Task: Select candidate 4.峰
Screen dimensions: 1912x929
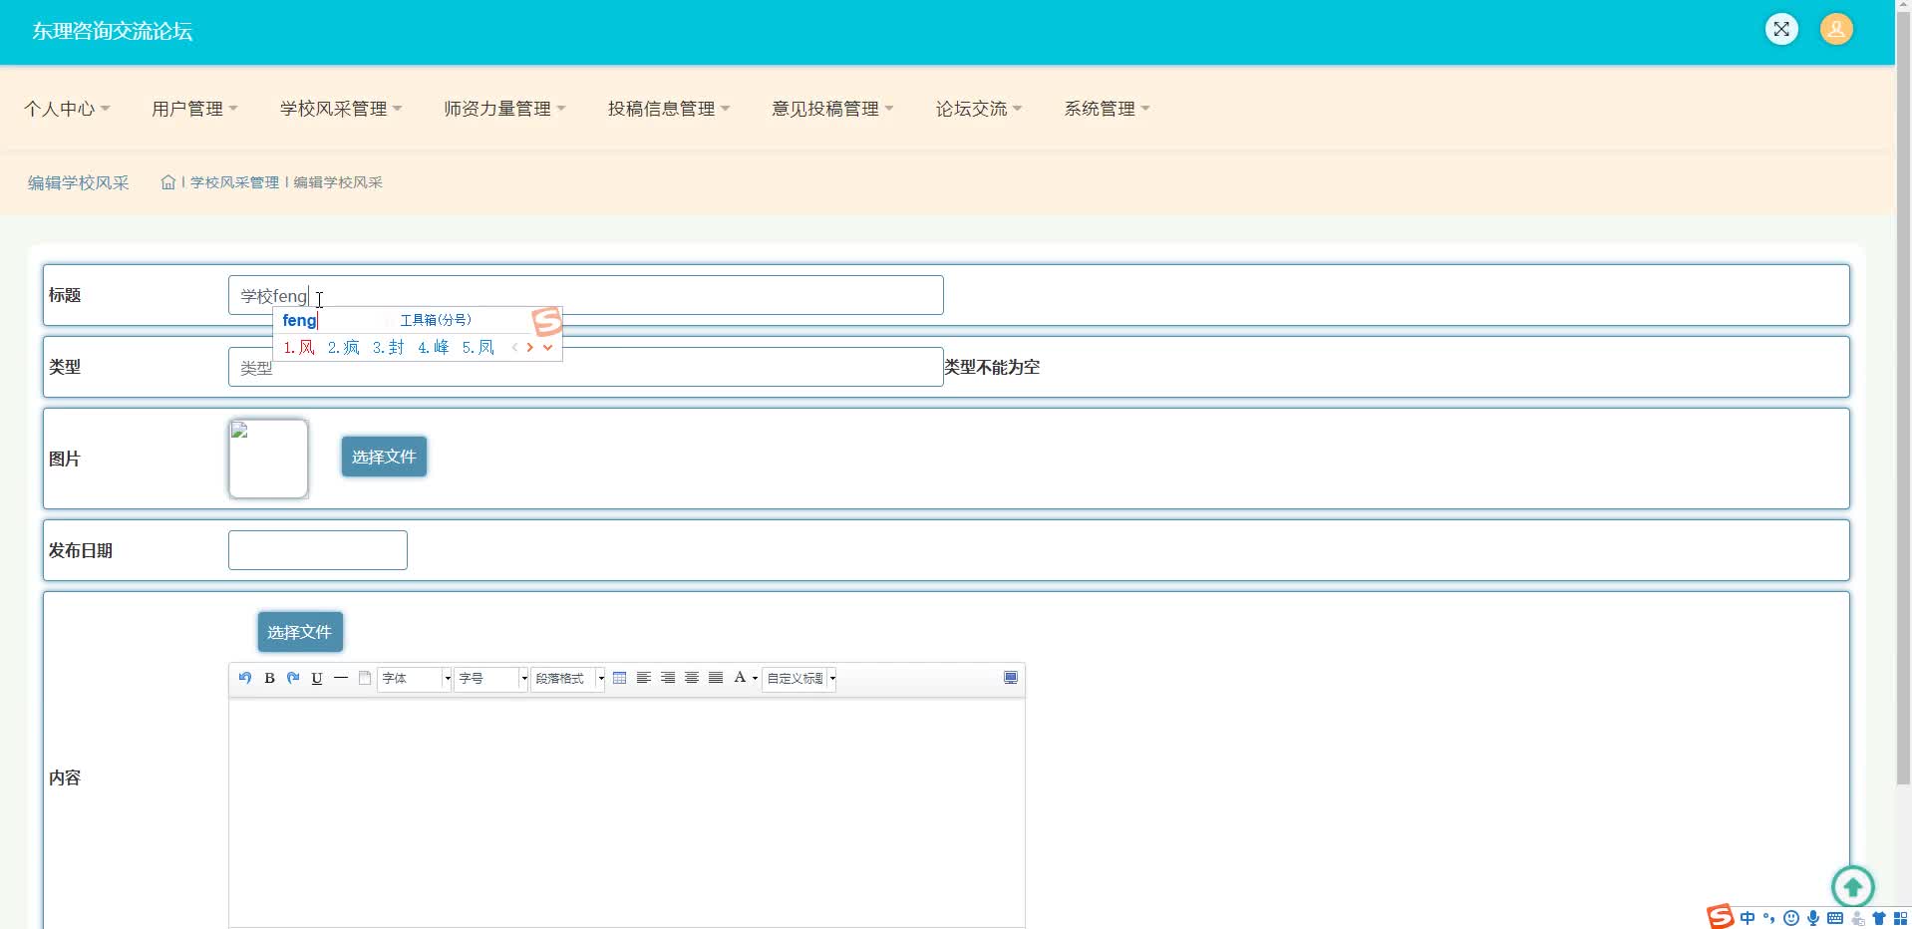Action: 434,348
